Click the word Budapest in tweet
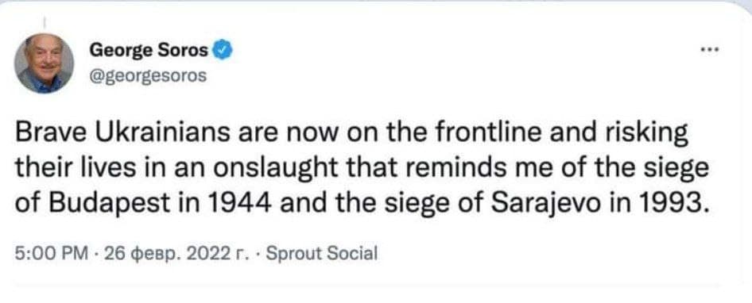Image resolution: width=752 pixels, height=303 pixels. click(107, 205)
